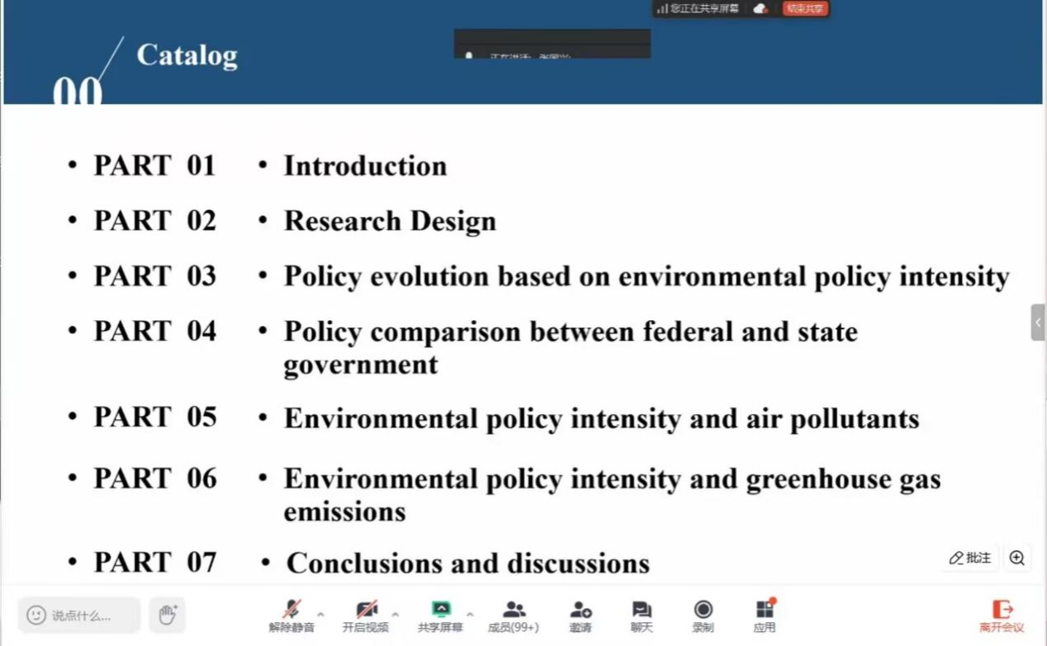Open the members list (成员)
Viewport: 1047px width, 646px height.
pos(513,615)
